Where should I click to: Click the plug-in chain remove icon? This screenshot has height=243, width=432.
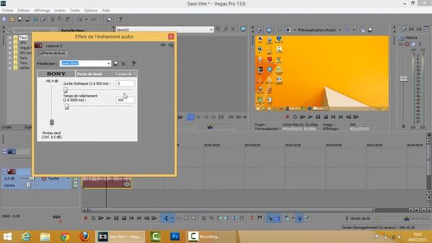(171, 45)
